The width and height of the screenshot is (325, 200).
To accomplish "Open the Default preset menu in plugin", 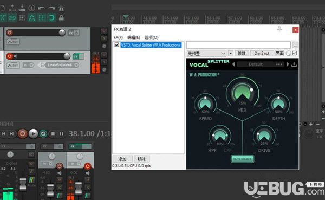I will pos(261,64).
